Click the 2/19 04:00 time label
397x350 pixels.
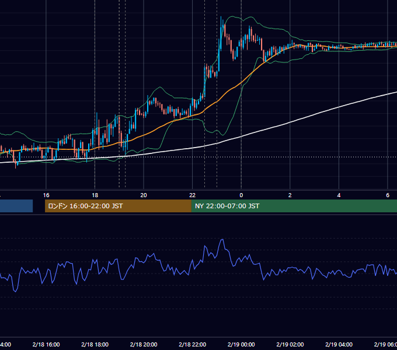click(x=339, y=344)
